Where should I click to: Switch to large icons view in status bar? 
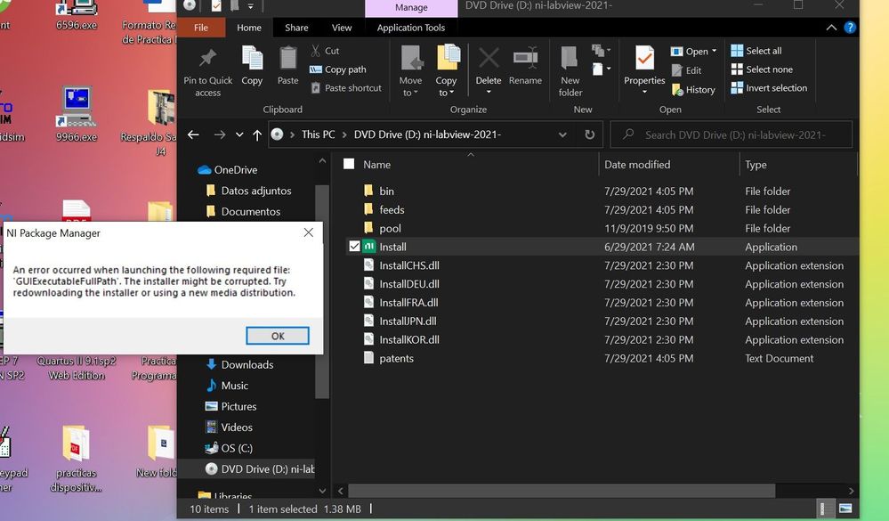coord(845,508)
